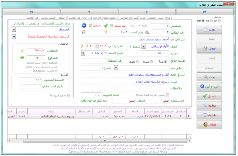
Task: Go to last record navigation arrow
Action: pyautogui.click(x=205, y=12)
